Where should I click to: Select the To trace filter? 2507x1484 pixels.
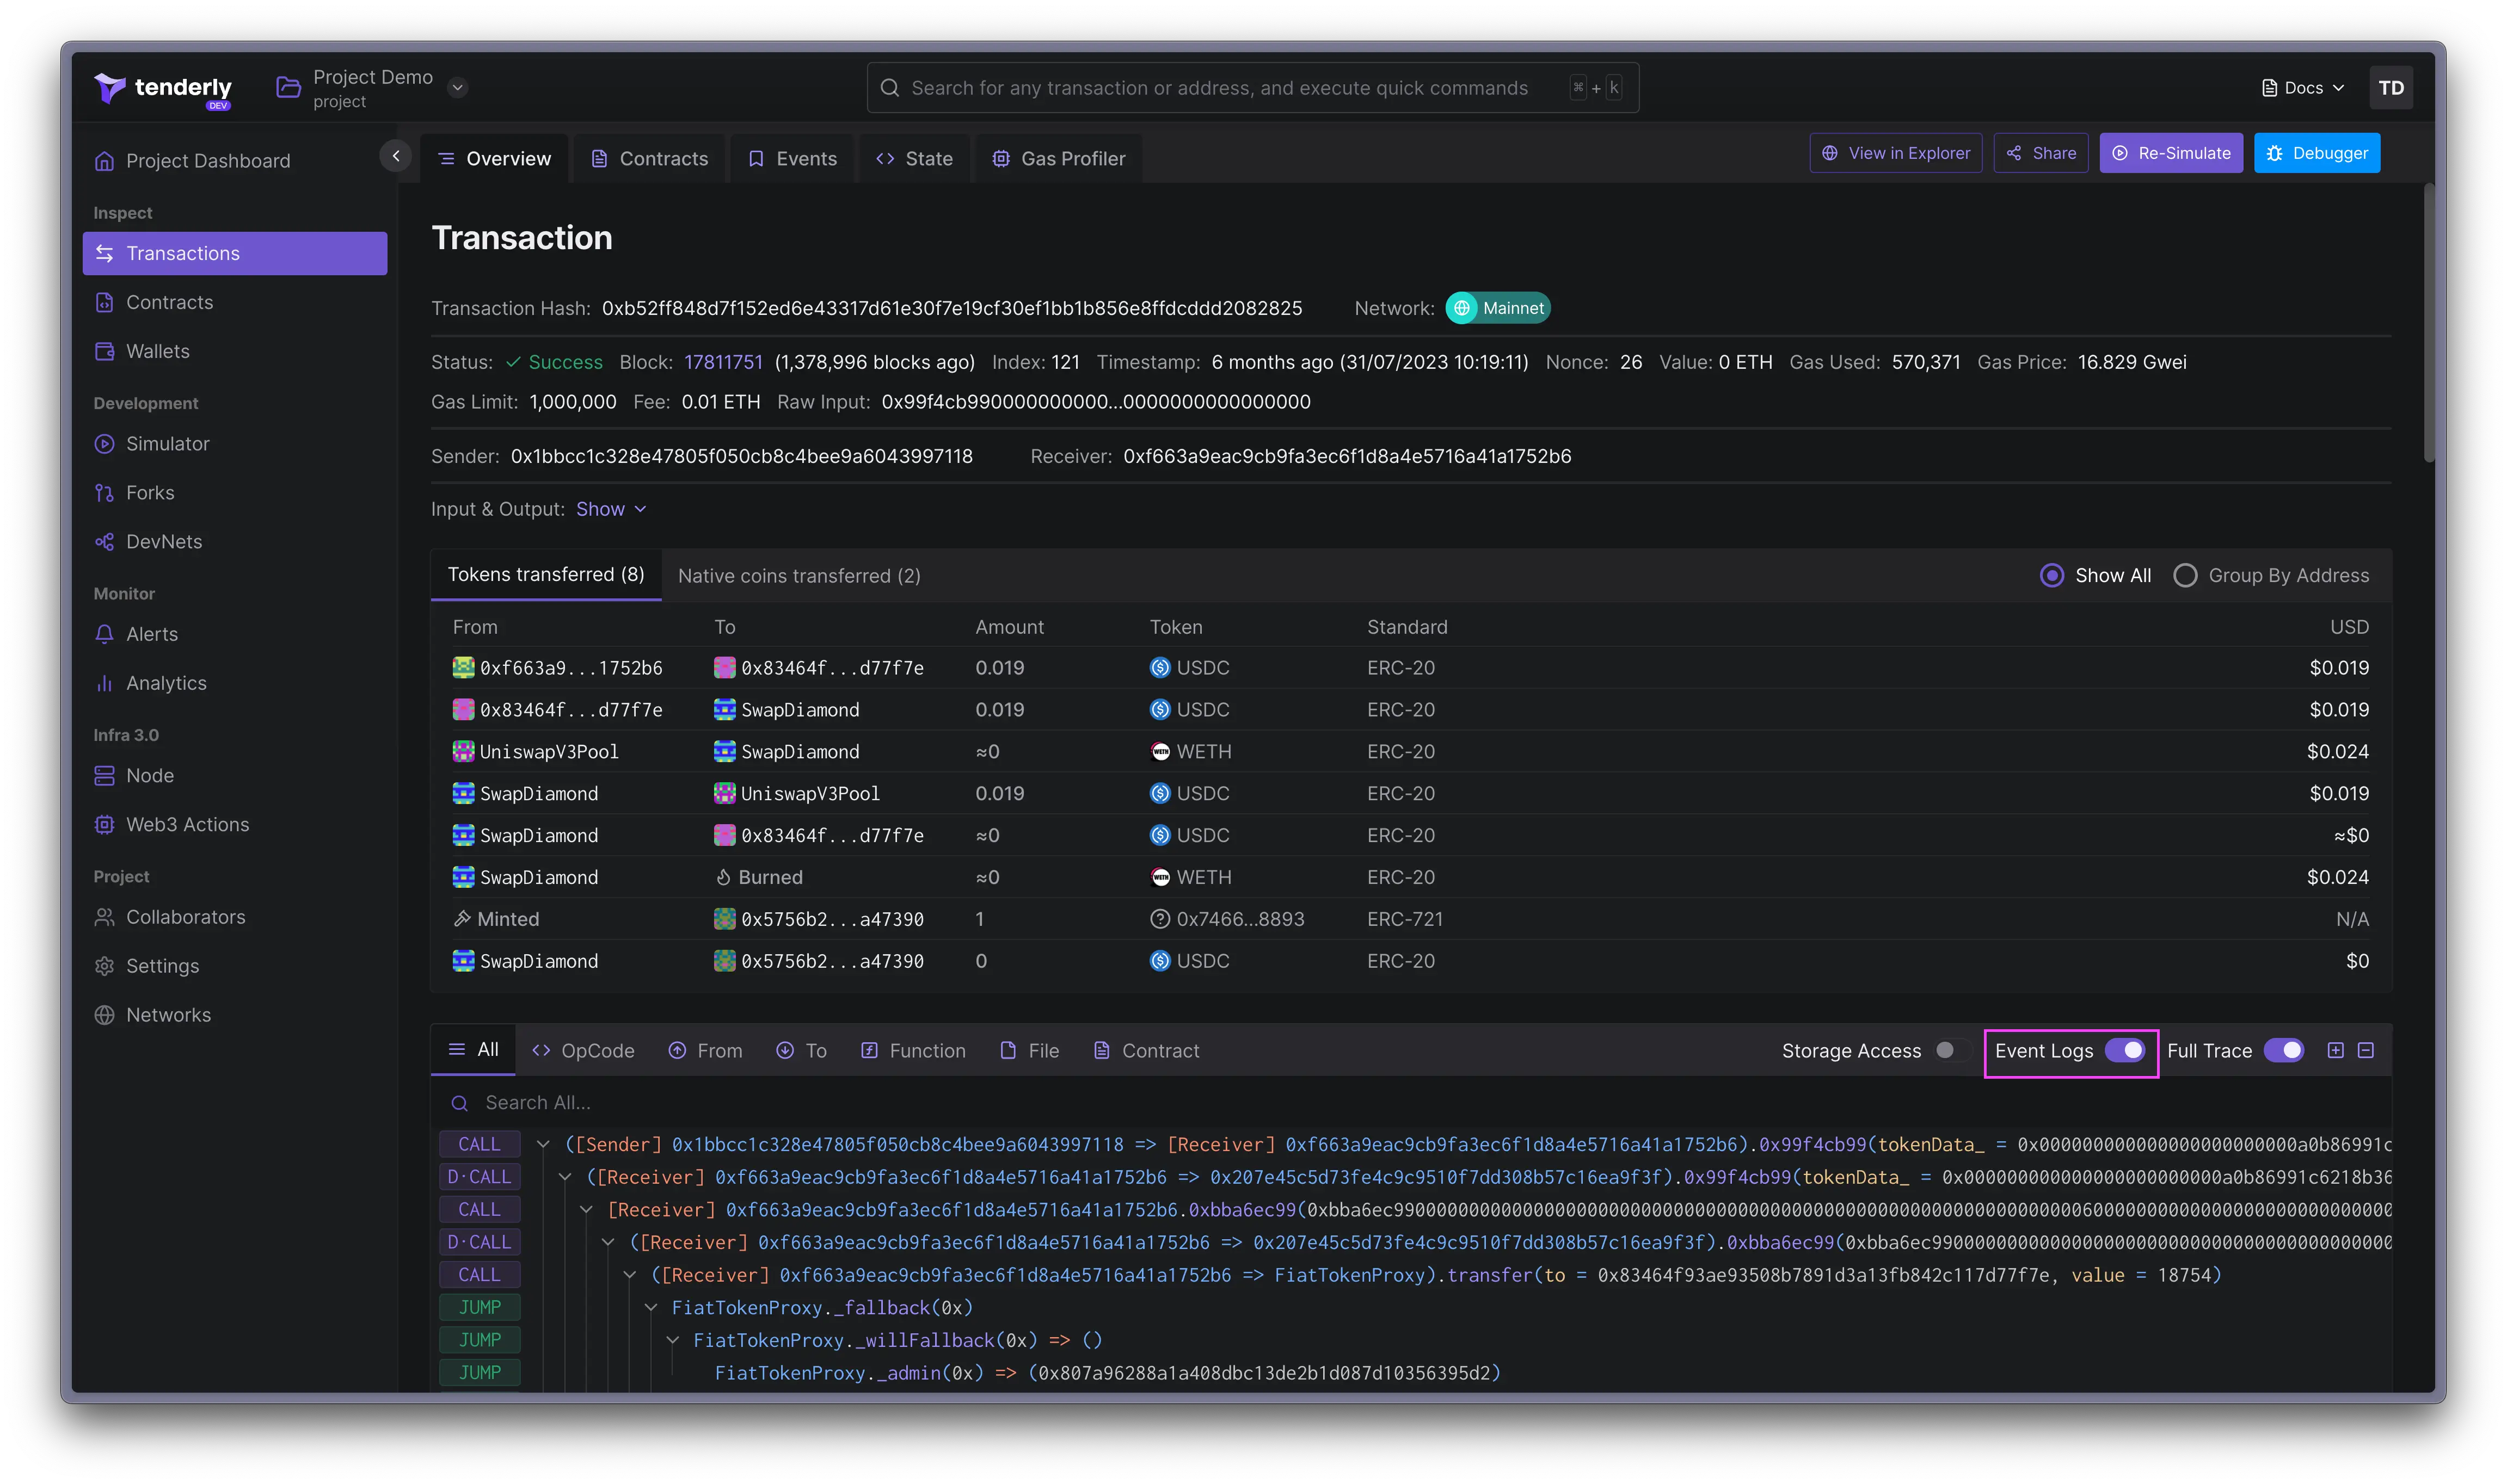[x=801, y=1051]
